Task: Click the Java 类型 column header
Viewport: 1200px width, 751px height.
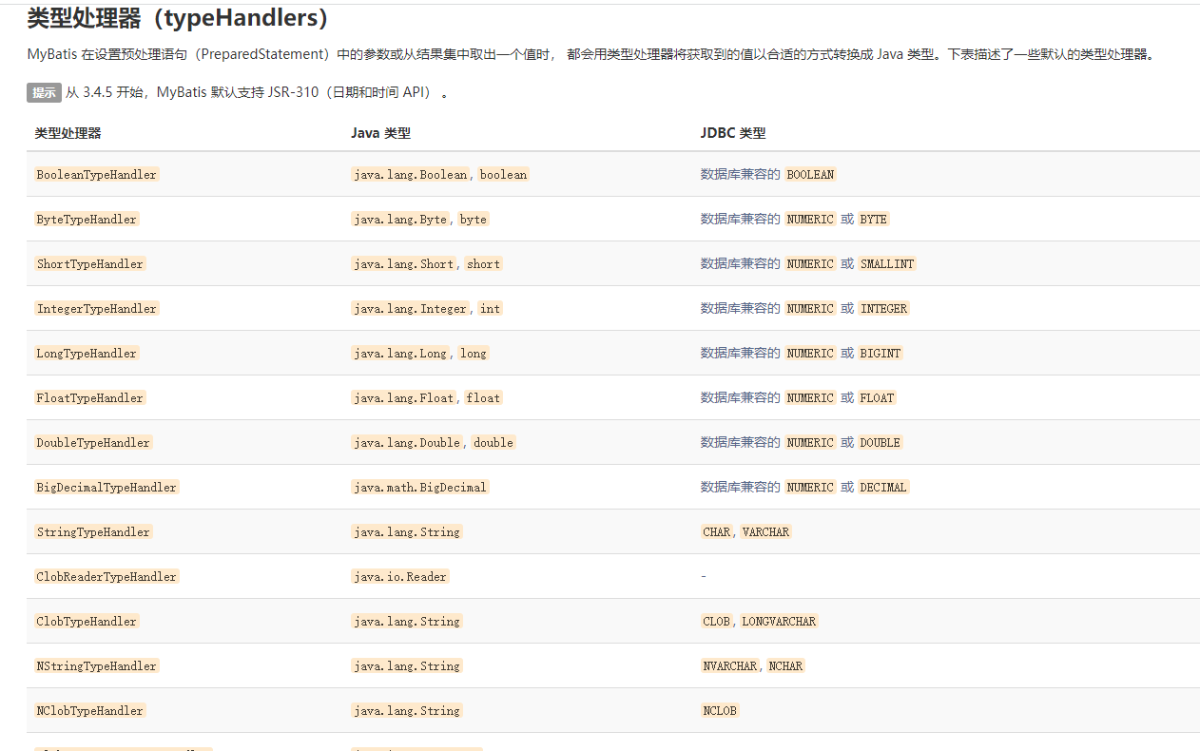Action: [x=380, y=133]
